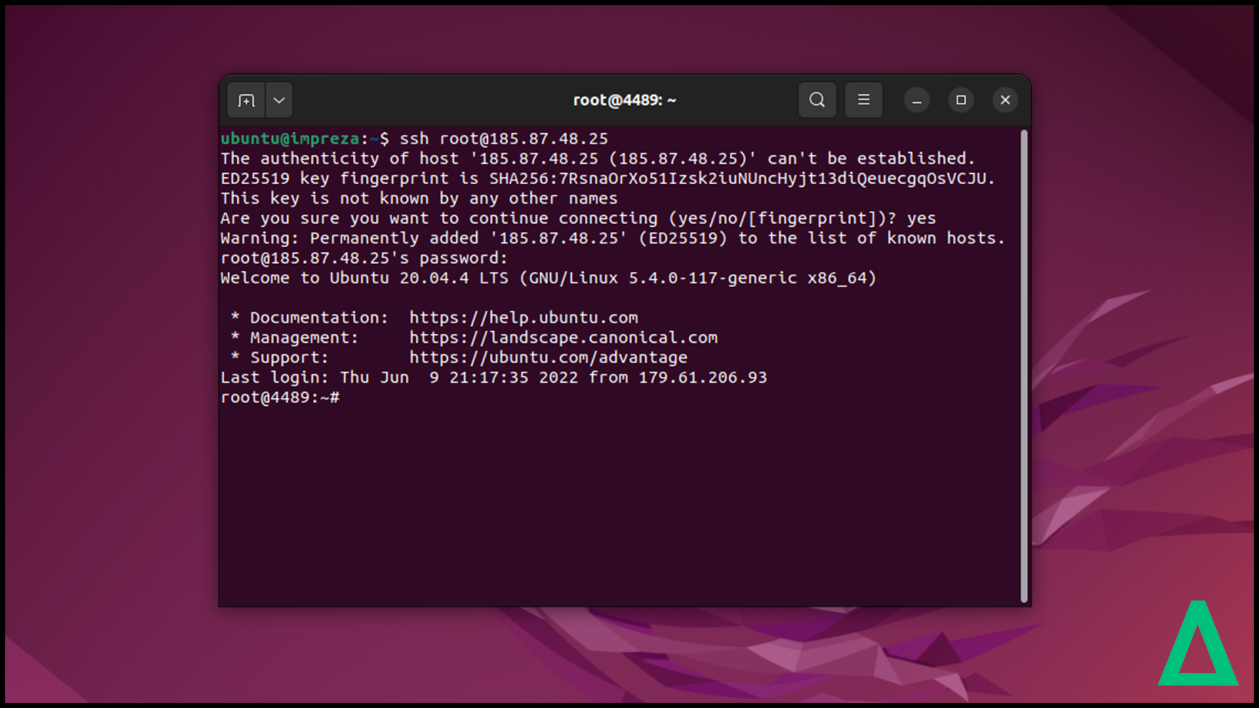Minimize the terminal window
Image resolution: width=1259 pixels, height=708 pixels.
[x=917, y=100]
